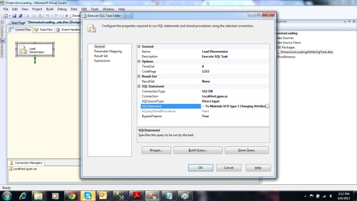Screen dimensions: 357x201
Task: Click the LocalHost.gyan.sa connection manager
Action: [23, 169]
